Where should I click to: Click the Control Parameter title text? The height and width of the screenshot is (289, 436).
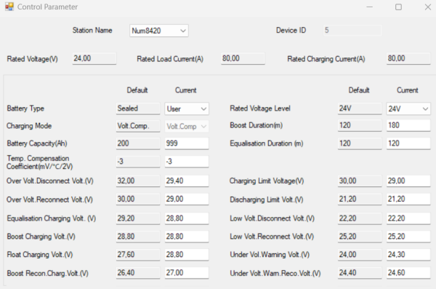[47, 7]
